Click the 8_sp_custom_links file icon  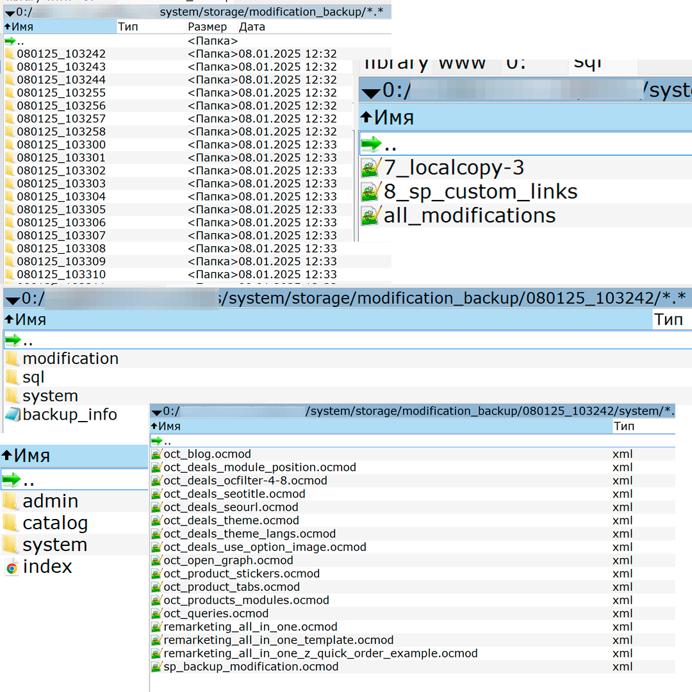click(x=371, y=192)
